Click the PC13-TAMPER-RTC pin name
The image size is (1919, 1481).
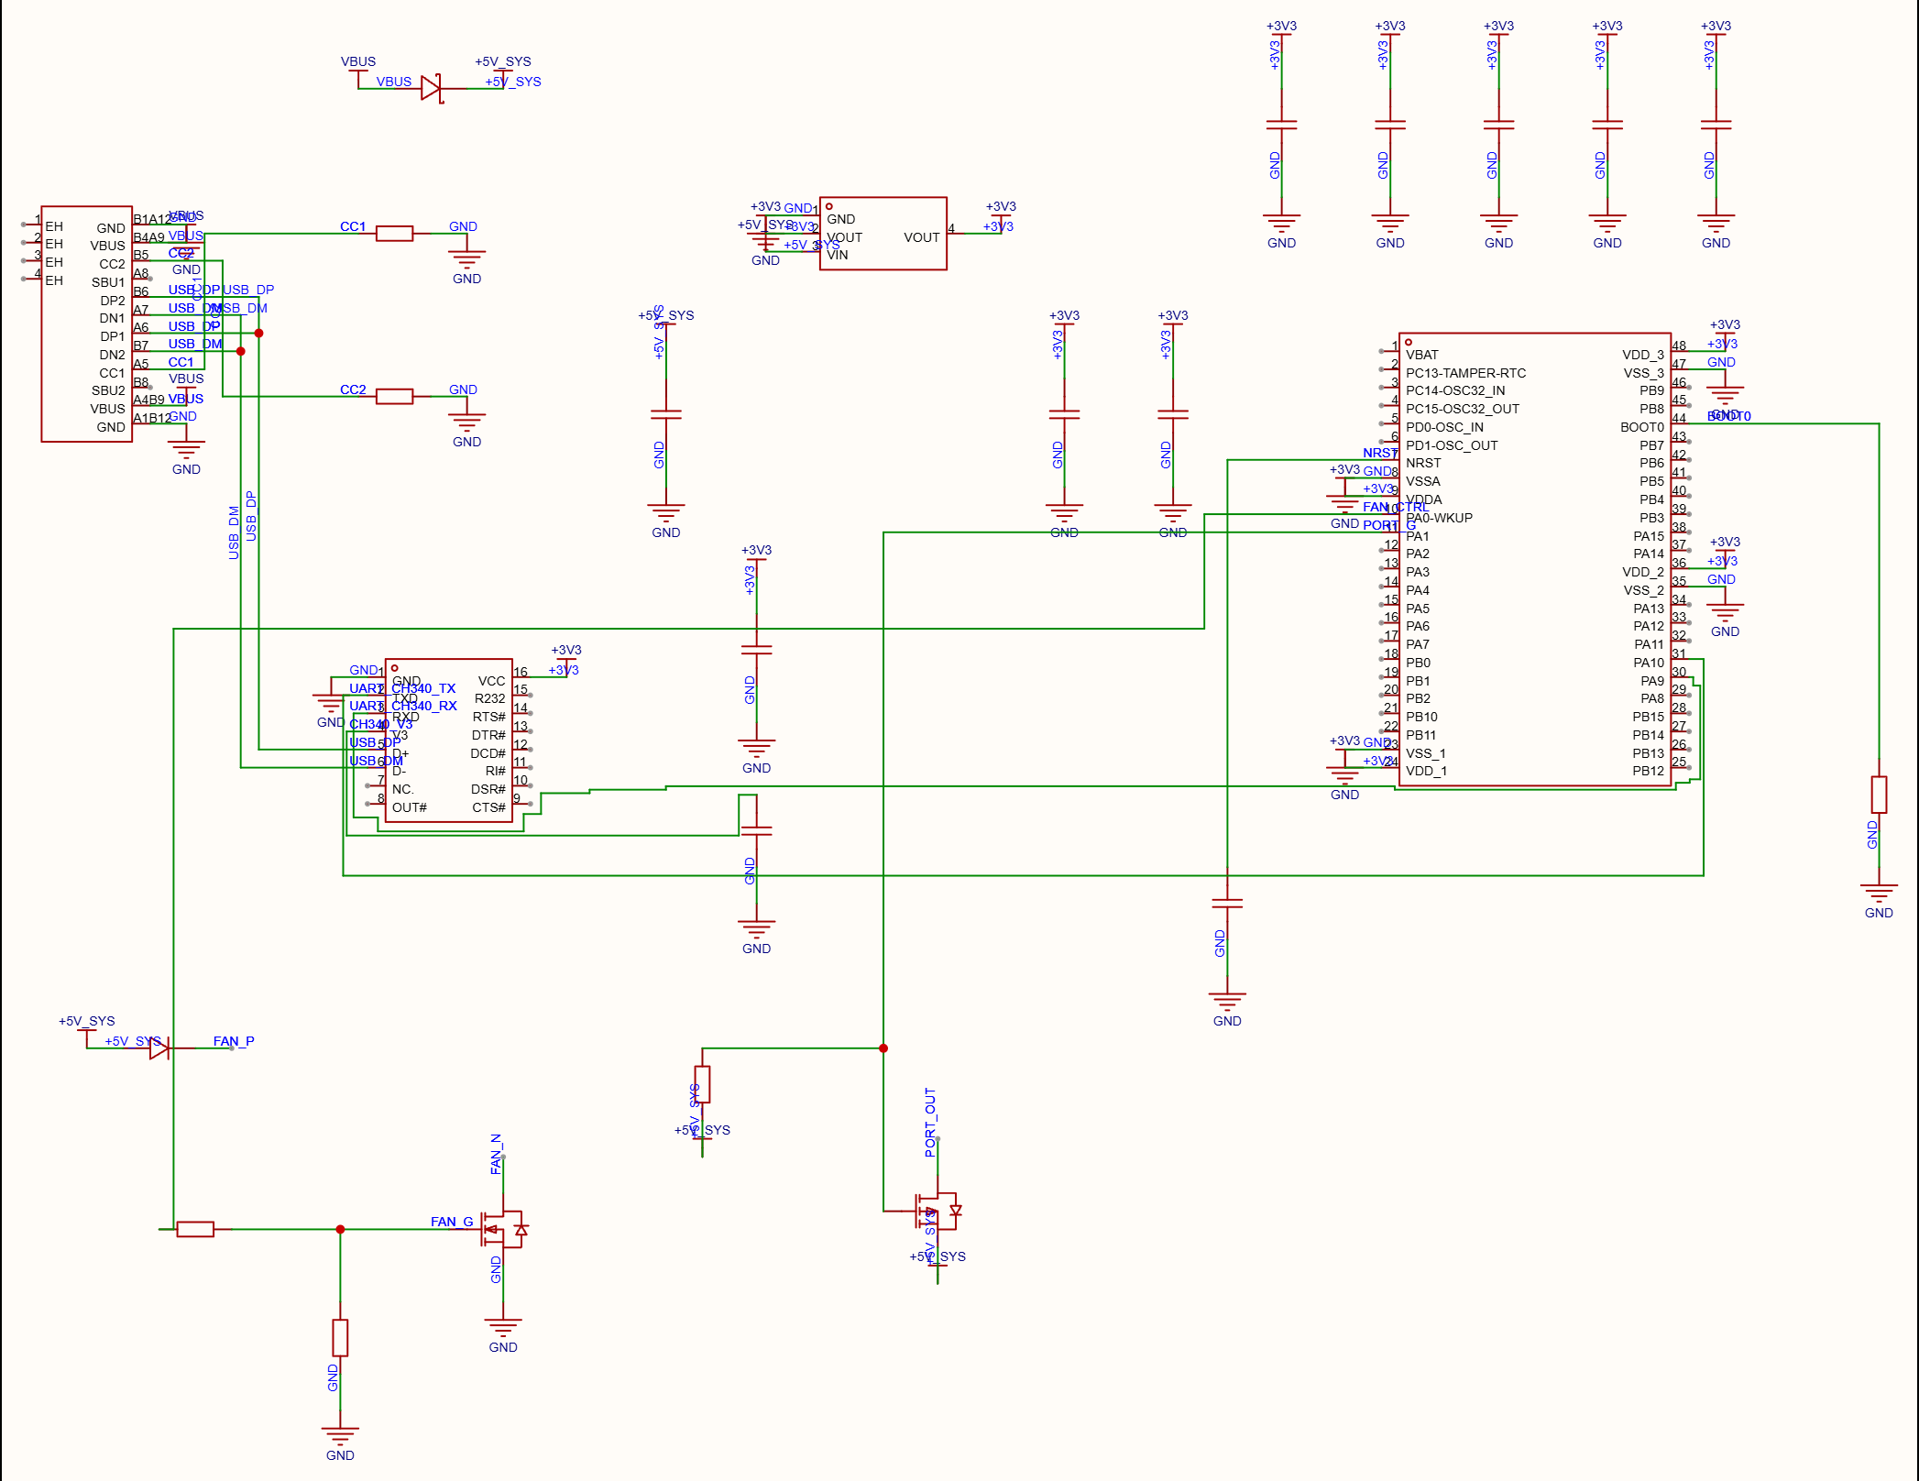(x=1465, y=373)
